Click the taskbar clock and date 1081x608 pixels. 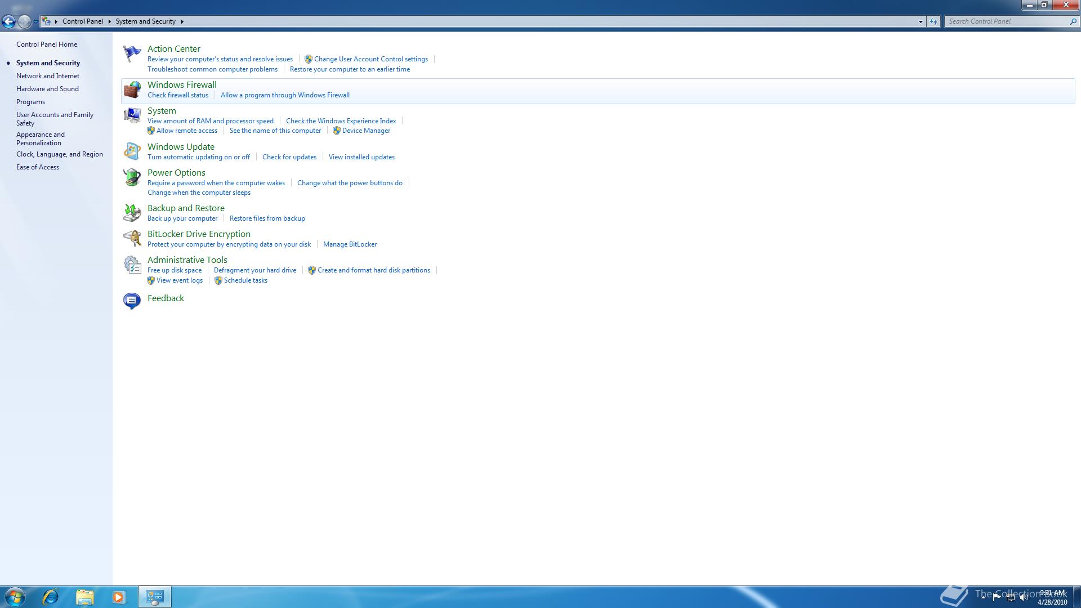[x=1052, y=597]
